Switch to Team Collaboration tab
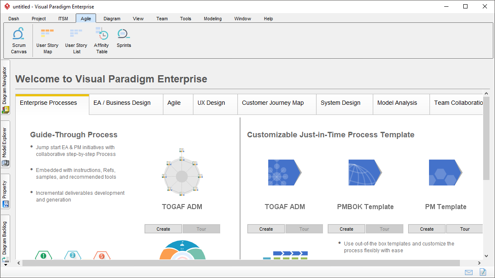 tap(456, 104)
